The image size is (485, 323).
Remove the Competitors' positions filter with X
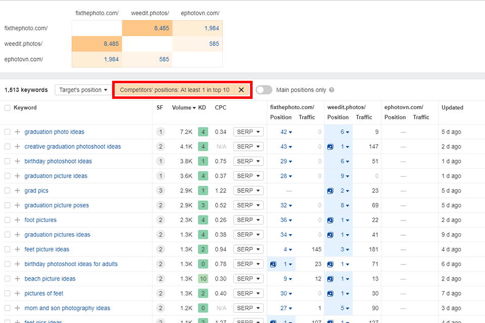[241, 90]
